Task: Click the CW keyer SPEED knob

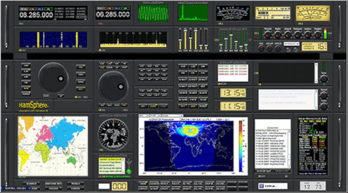Action: [278, 49]
